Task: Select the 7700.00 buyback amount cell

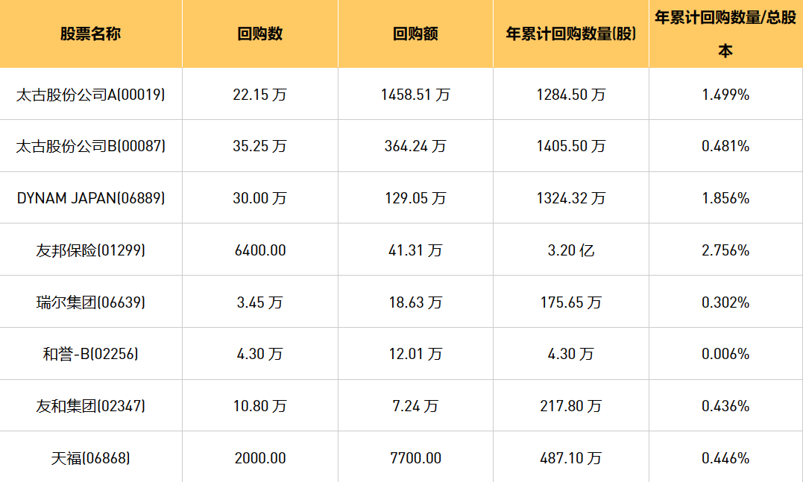Action: 415,458
